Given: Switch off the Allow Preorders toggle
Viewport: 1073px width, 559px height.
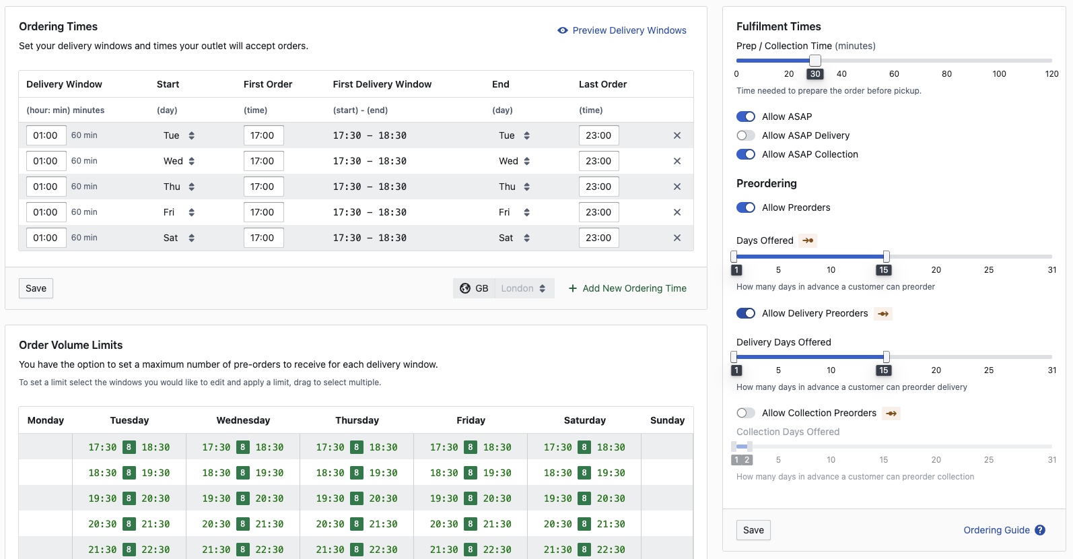Looking at the screenshot, I should point(746,207).
